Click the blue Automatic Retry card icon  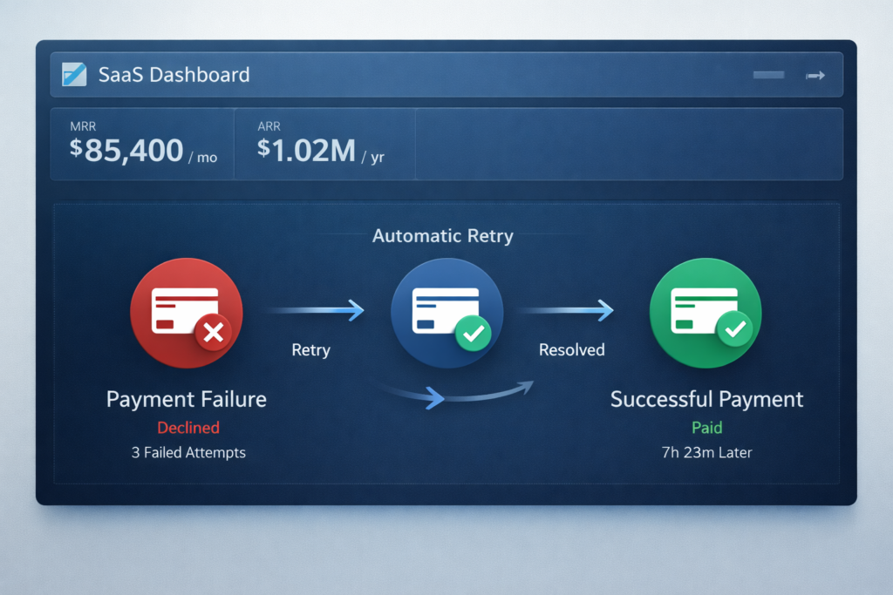[x=446, y=312]
